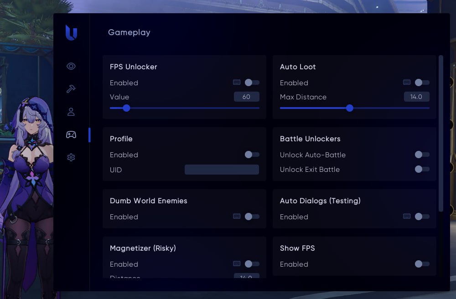The width and height of the screenshot is (456, 299).
Task: Select the gamepad Gameplay sidebar icon
Action: click(x=71, y=134)
